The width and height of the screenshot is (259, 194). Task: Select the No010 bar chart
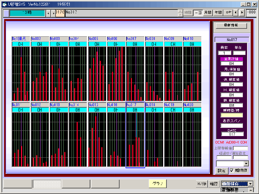point(192,74)
